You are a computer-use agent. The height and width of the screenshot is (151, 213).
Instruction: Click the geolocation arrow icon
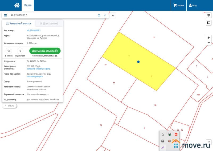(x=209, y=142)
